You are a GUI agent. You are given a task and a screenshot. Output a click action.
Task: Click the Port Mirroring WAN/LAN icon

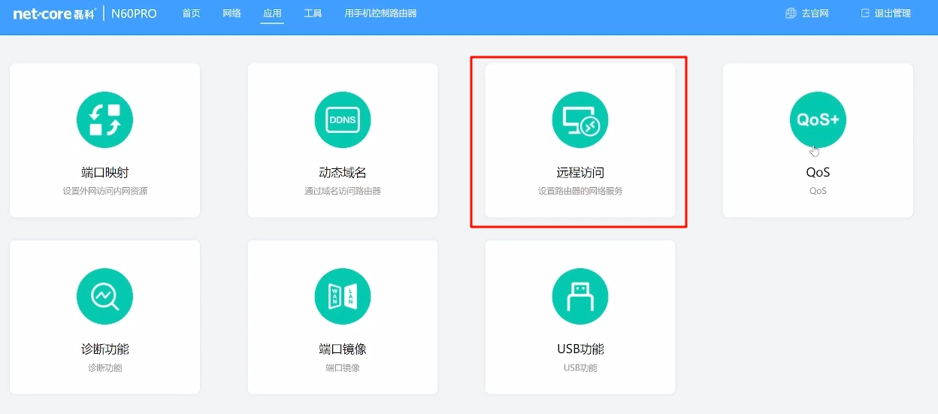[x=342, y=297]
